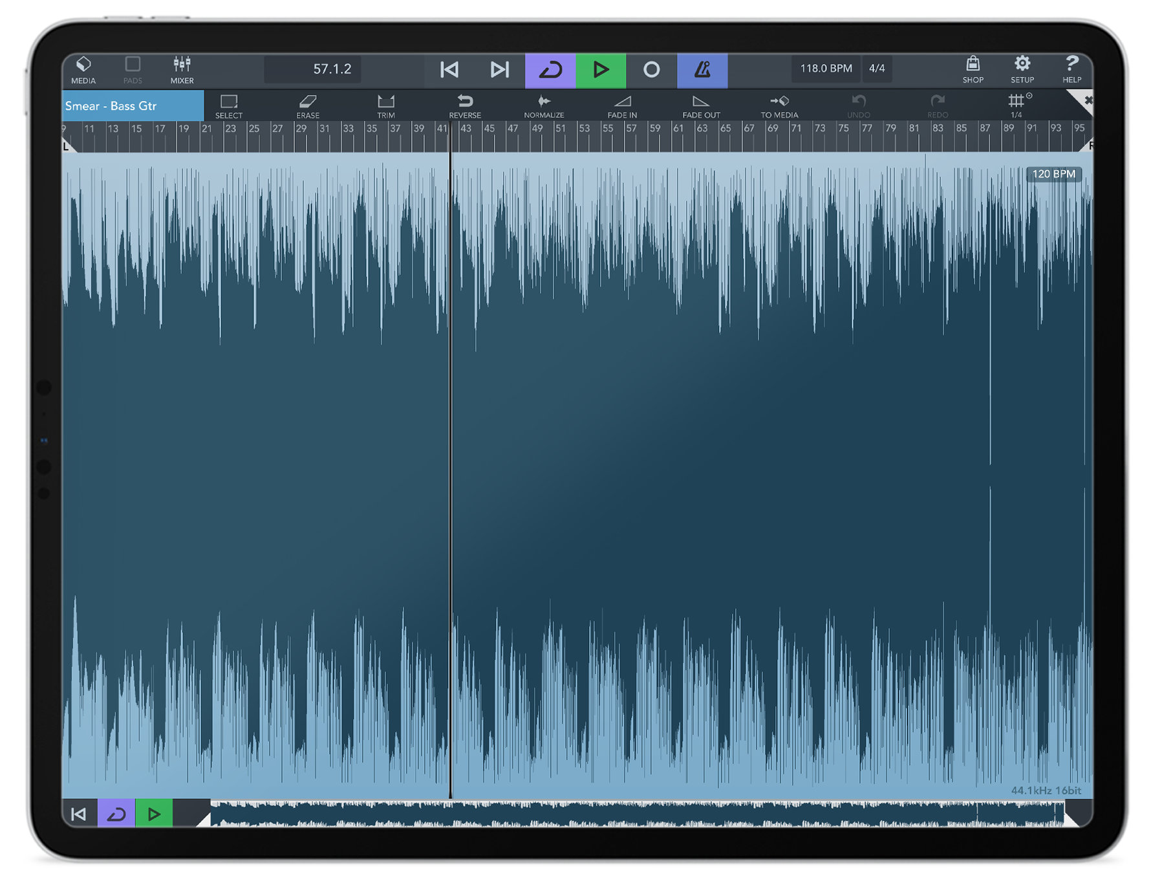The image size is (1151, 883).
Task: Change the 4/4 time signature
Action: (x=877, y=68)
